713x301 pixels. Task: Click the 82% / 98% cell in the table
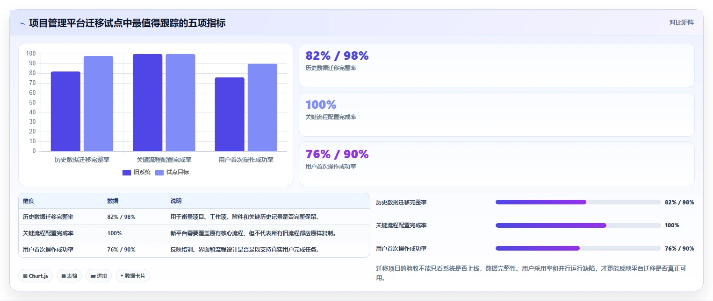tap(121, 217)
